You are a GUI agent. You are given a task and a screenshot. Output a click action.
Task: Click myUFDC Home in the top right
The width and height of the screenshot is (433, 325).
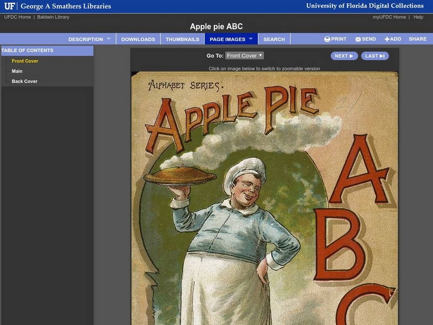tap(388, 17)
